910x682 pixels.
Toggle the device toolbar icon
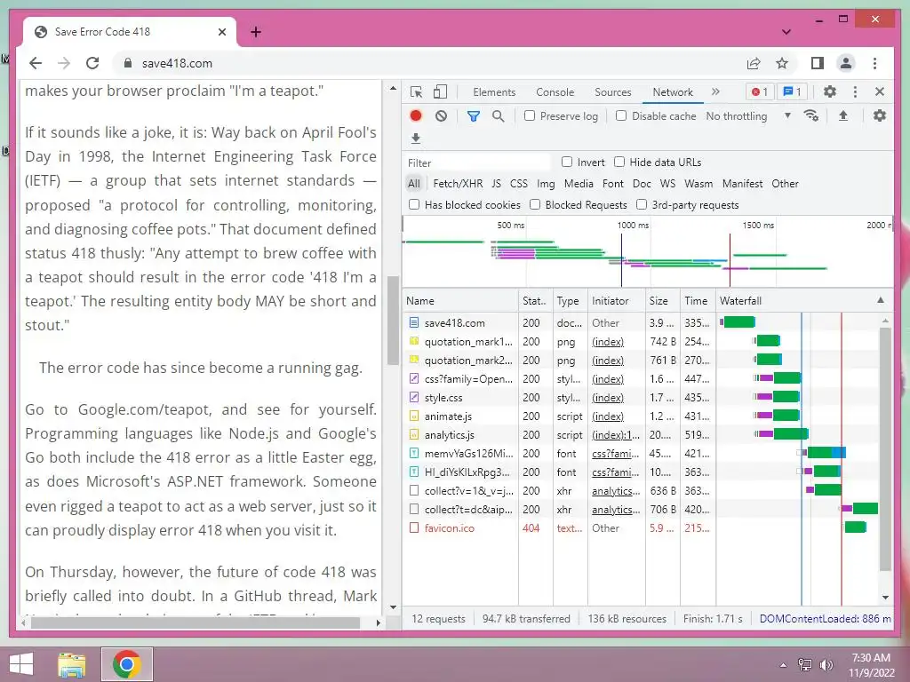pyautogui.click(x=441, y=91)
